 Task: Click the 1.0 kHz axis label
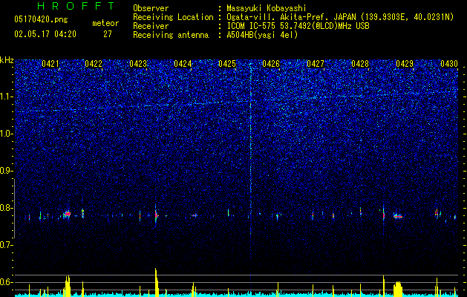(6, 134)
